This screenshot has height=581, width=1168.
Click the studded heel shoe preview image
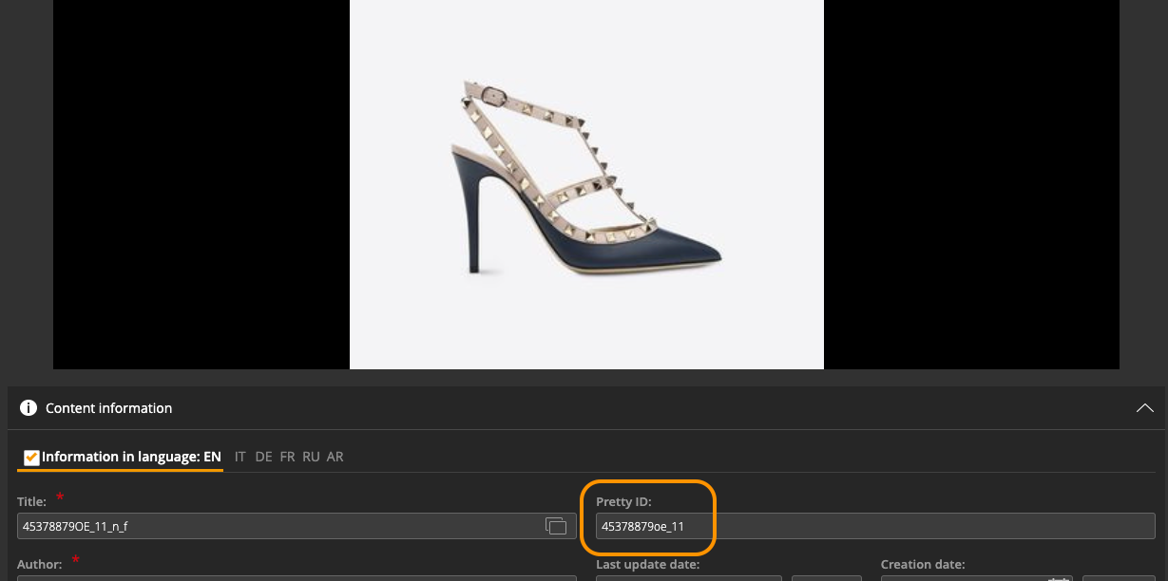pyautogui.click(x=586, y=184)
